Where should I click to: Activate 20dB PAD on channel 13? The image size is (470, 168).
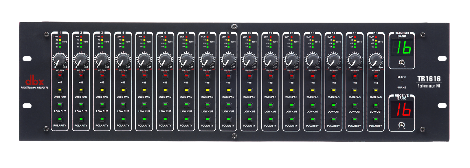pyautogui.click(x=313, y=91)
